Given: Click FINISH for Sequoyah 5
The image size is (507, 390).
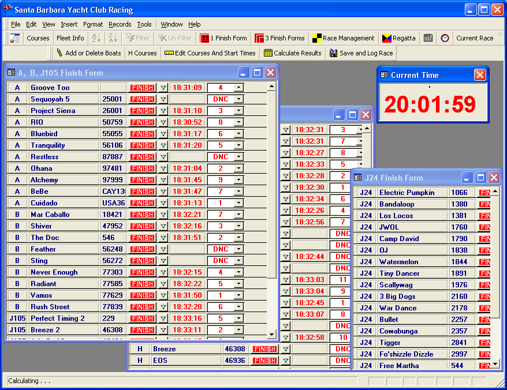Looking at the screenshot, I should click(x=142, y=99).
